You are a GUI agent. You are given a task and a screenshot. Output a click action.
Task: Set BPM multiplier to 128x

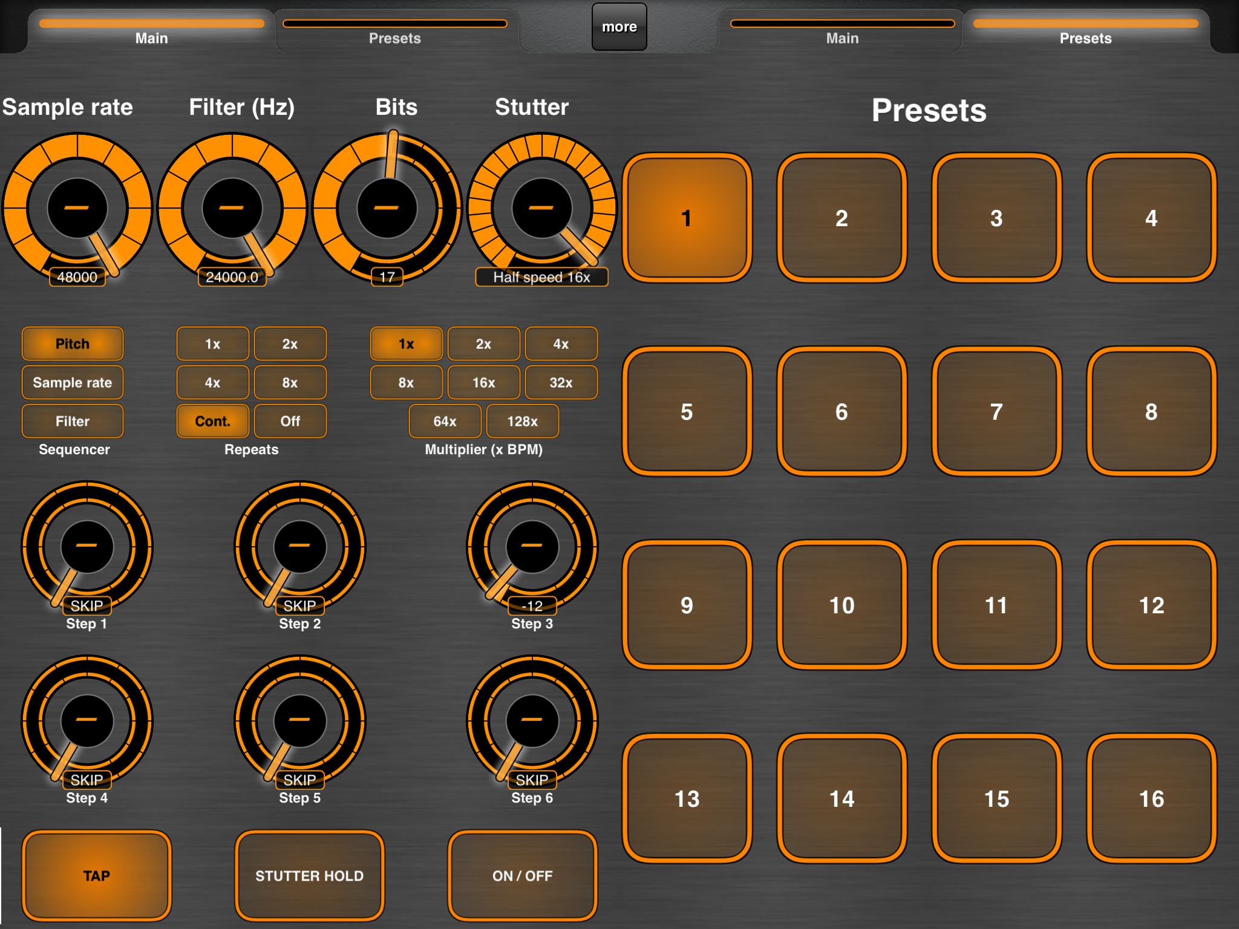pos(523,421)
